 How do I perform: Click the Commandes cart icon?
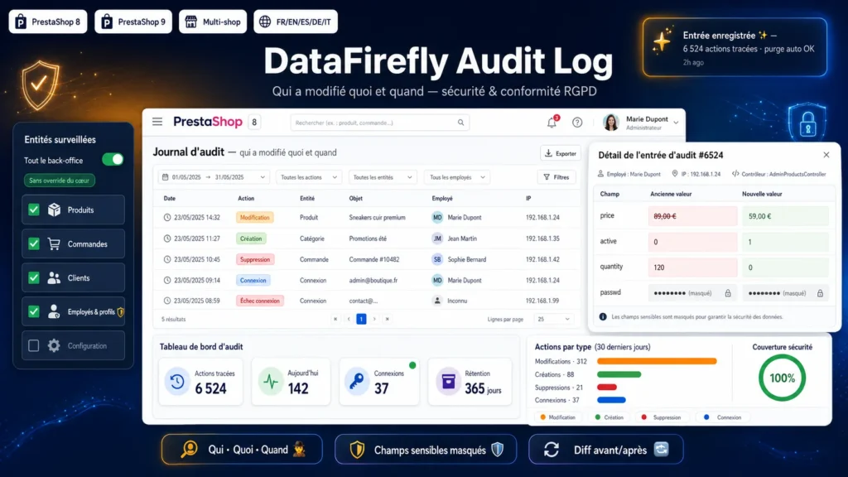tap(54, 244)
